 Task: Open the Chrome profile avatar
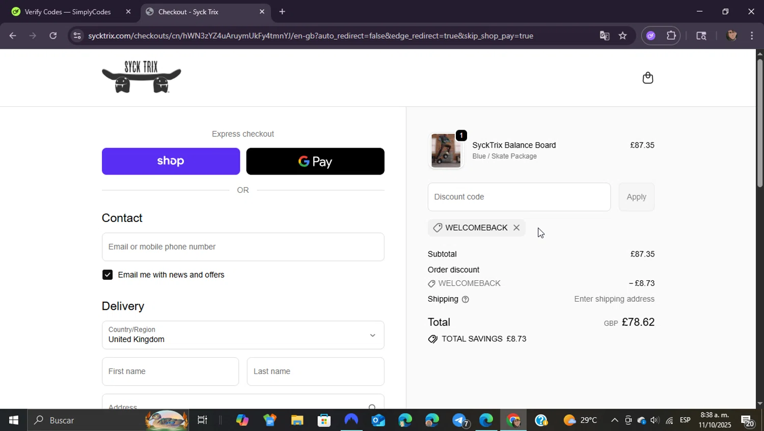732,36
